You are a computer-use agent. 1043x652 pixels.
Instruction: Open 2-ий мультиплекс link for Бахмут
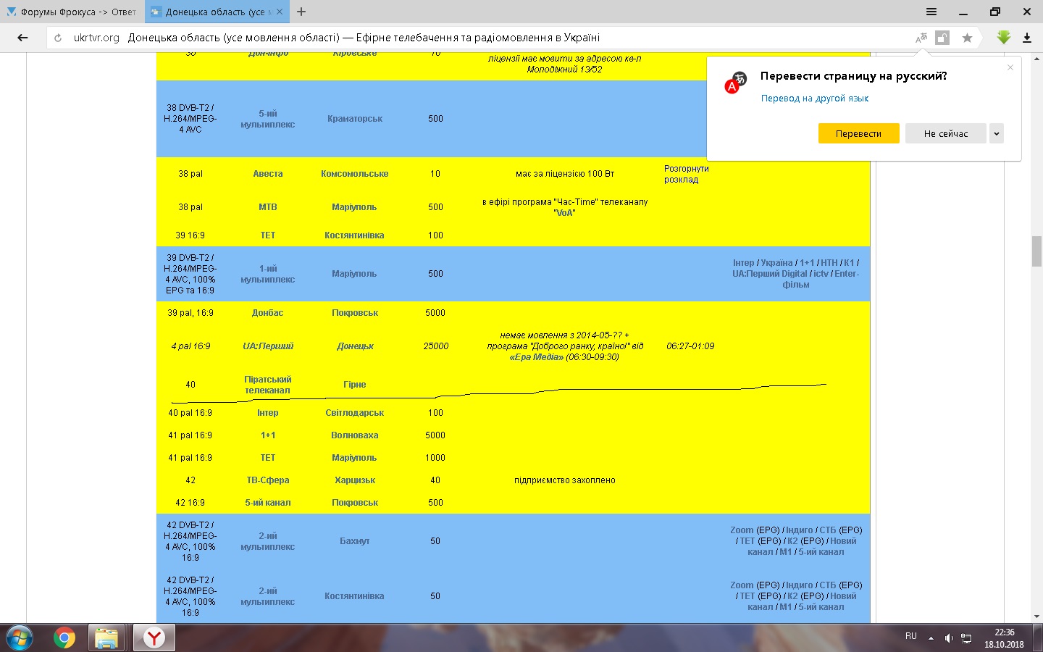tap(267, 541)
